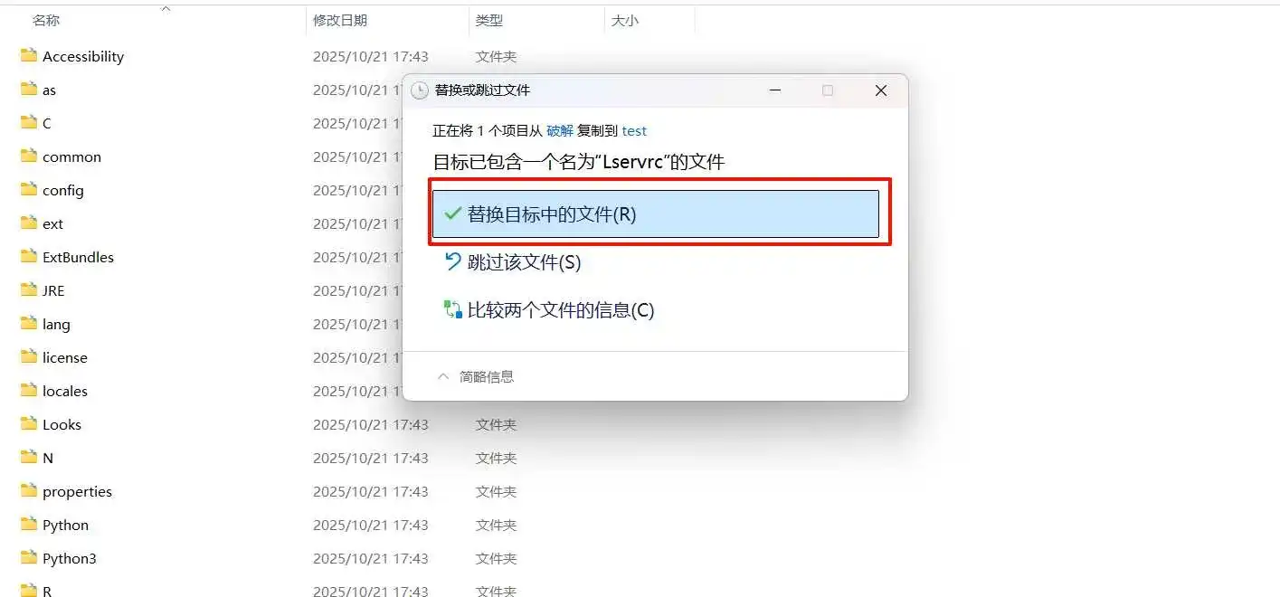Click the JRE folder icon

[28, 290]
